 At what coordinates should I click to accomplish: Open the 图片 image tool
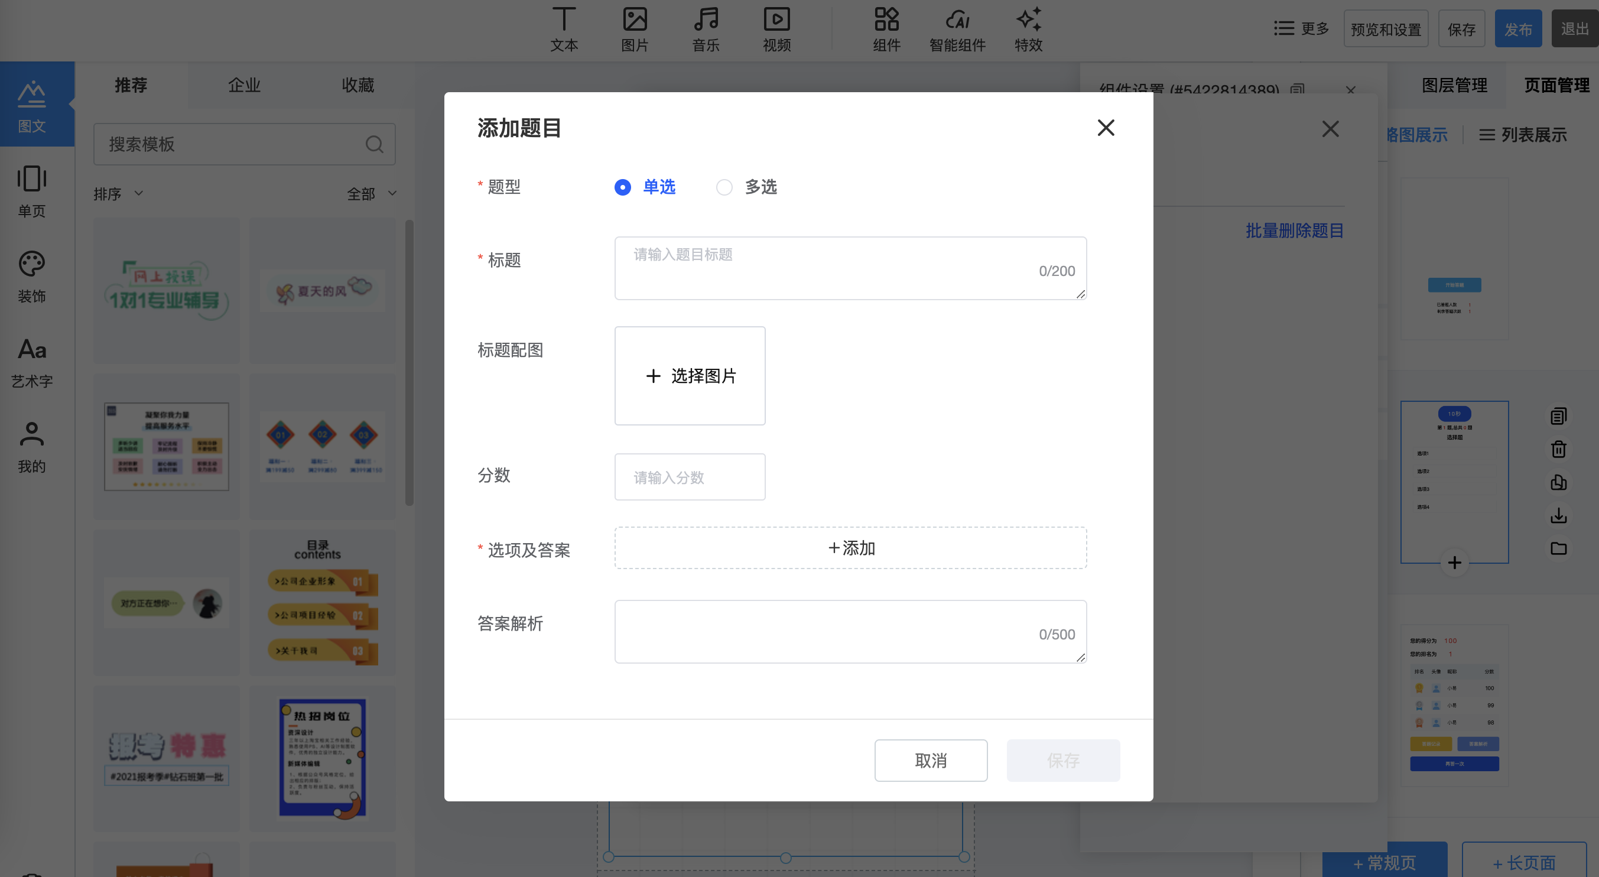click(x=635, y=29)
